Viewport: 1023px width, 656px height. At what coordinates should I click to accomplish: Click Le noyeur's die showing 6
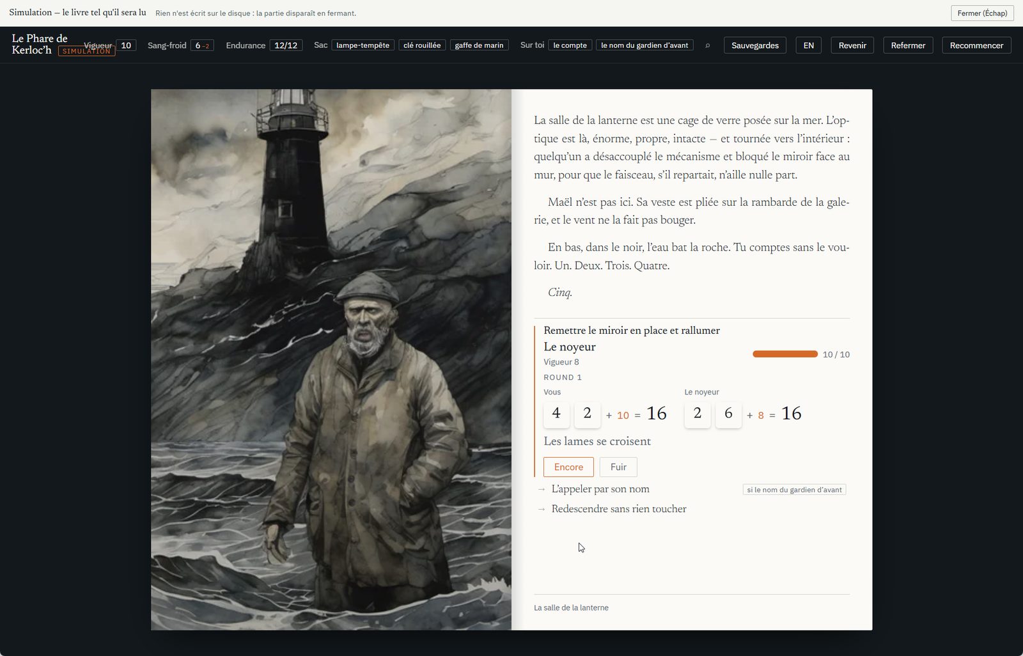click(728, 414)
